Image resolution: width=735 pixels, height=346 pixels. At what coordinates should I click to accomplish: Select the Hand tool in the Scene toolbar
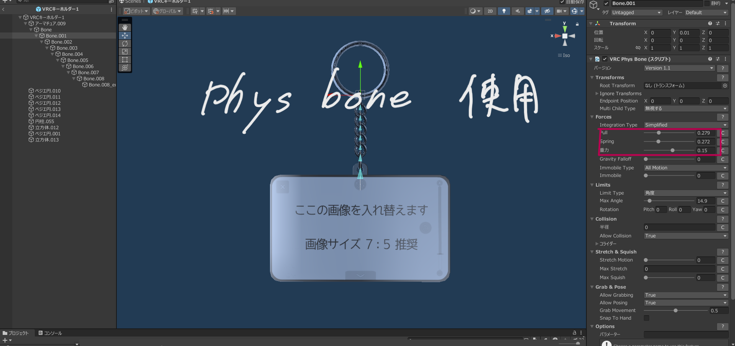[x=124, y=27]
